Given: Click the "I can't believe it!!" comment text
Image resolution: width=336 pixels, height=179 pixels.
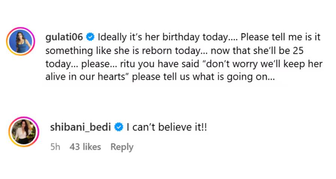Looking at the screenshot, I should [x=167, y=127].
